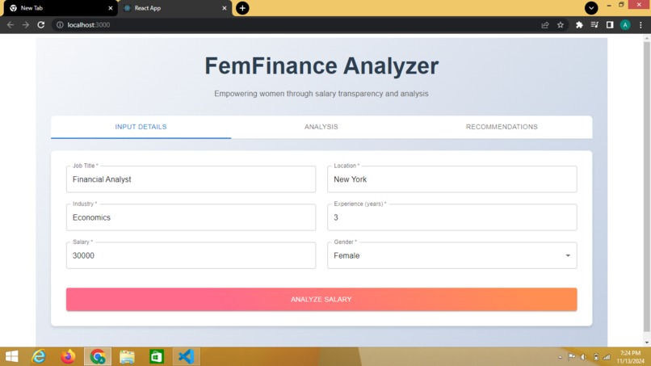Open the network signal tray icon
Screen dimensions: 651x366
(607, 357)
